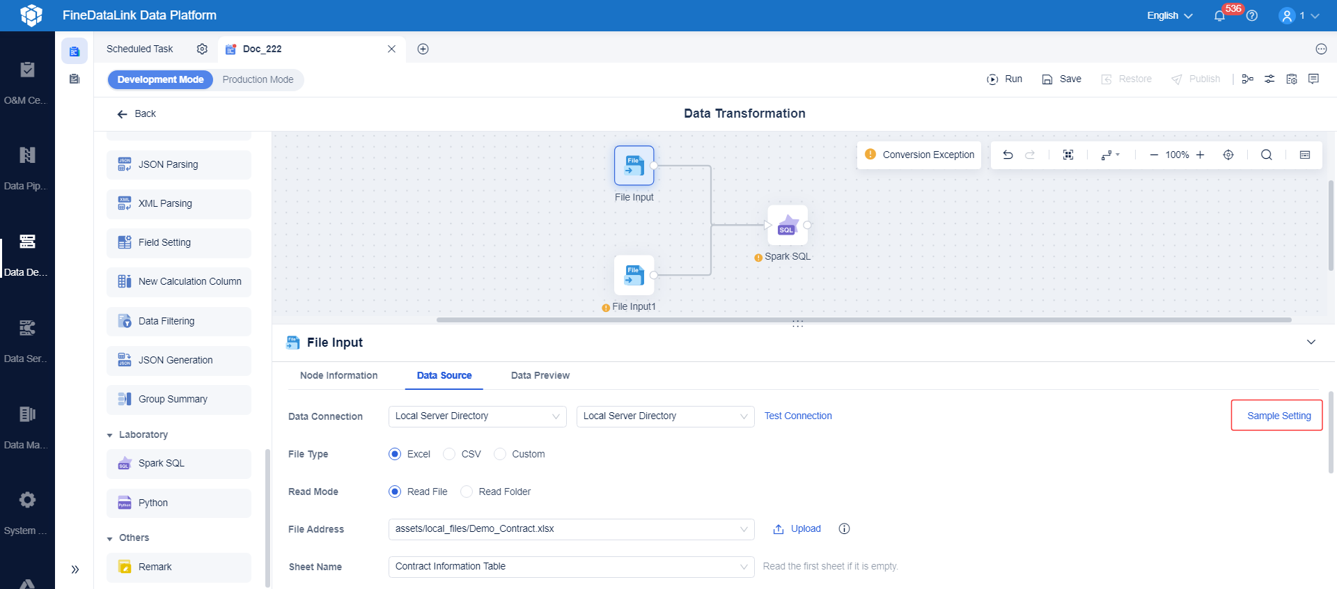The image size is (1337, 589).
Task: Click the undo icon in canvas toolbar
Action: [1008, 155]
